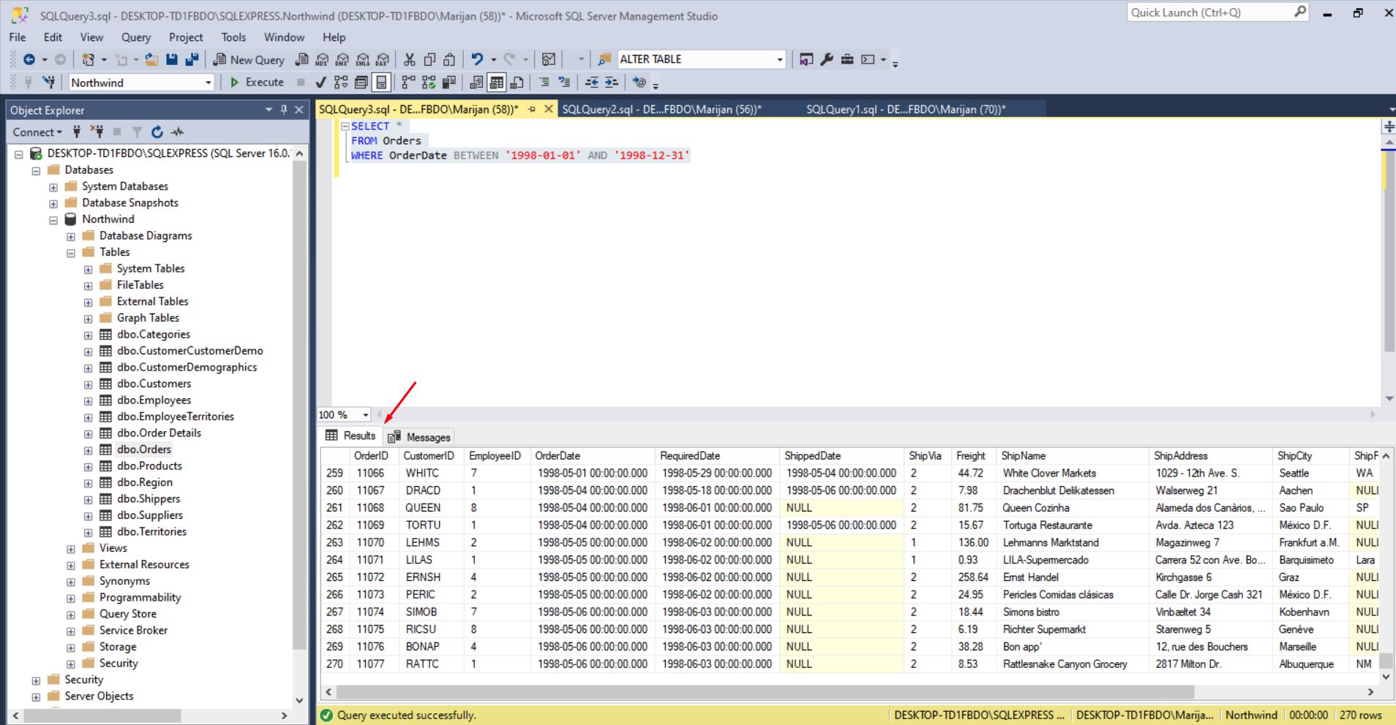Collapse the Tables folder node

click(71, 253)
